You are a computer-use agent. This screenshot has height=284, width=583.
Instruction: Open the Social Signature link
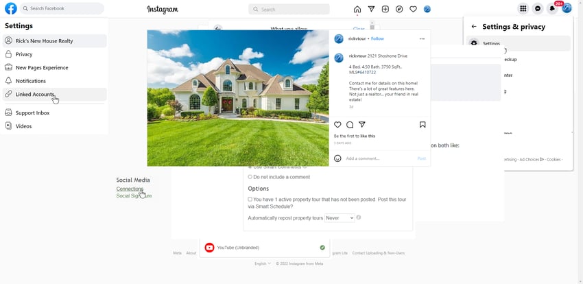click(134, 196)
